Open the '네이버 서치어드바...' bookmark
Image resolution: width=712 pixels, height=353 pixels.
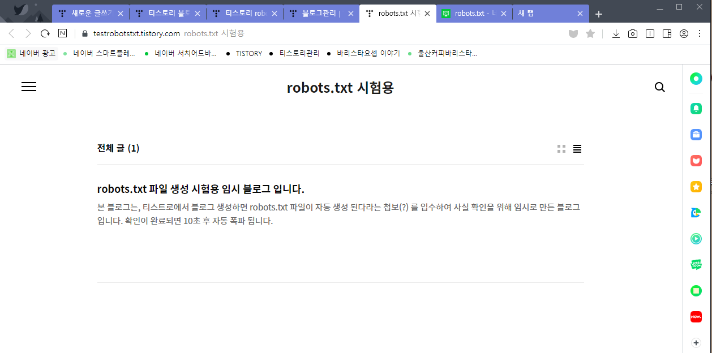click(181, 54)
